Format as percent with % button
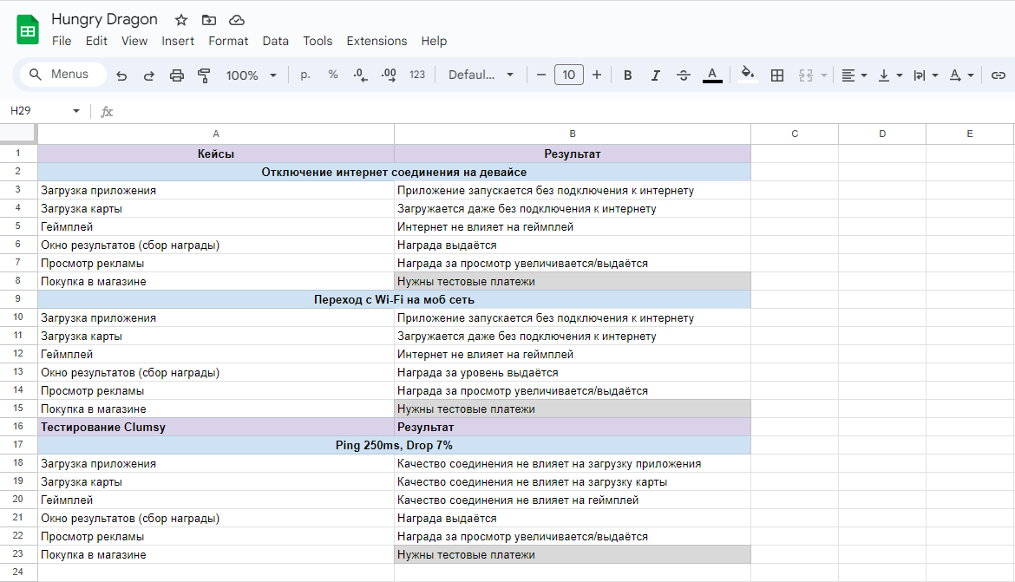1015x582 pixels. [x=332, y=75]
